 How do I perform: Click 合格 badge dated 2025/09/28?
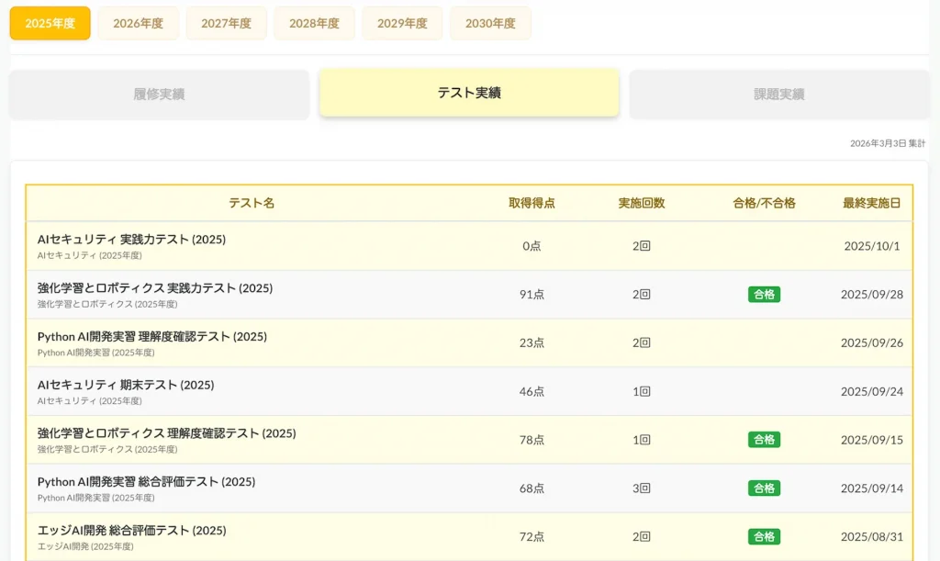point(764,295)
